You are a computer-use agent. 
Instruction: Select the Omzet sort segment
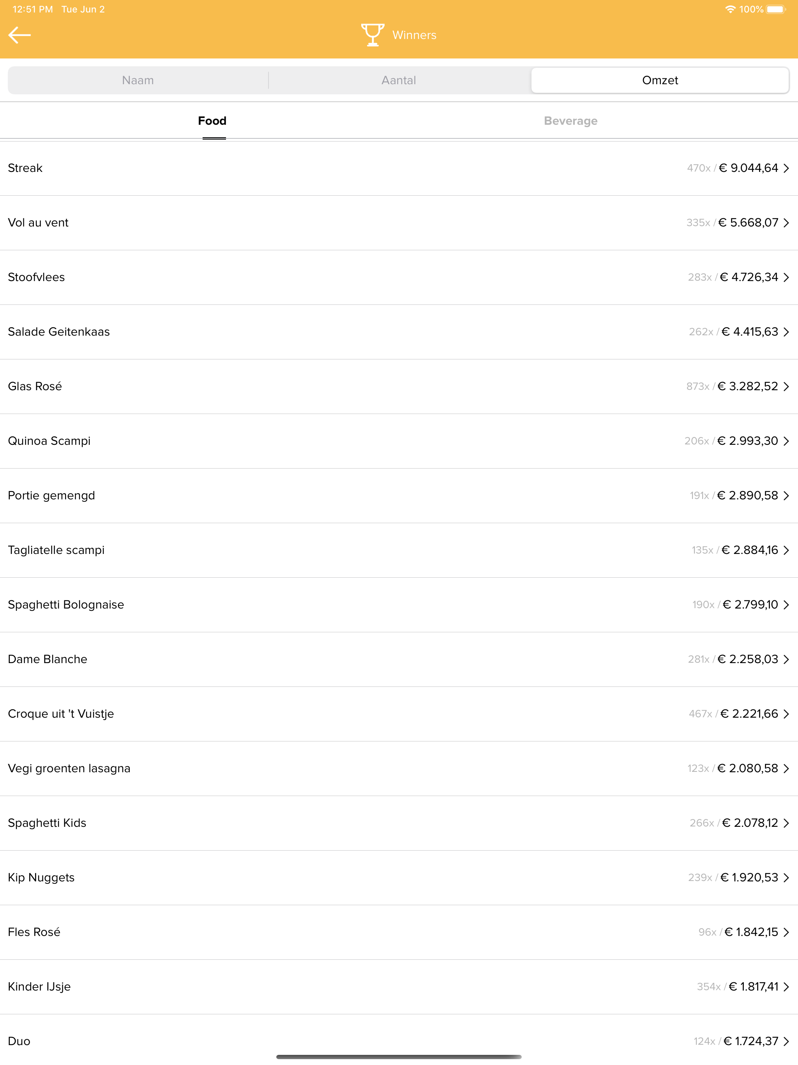(660, 80)
